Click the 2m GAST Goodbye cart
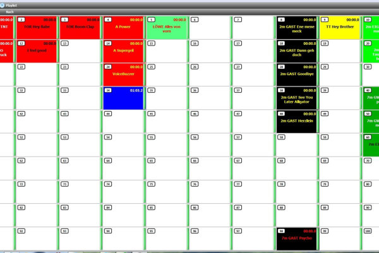This screenshot has width=379, height=253. [297, 74]
